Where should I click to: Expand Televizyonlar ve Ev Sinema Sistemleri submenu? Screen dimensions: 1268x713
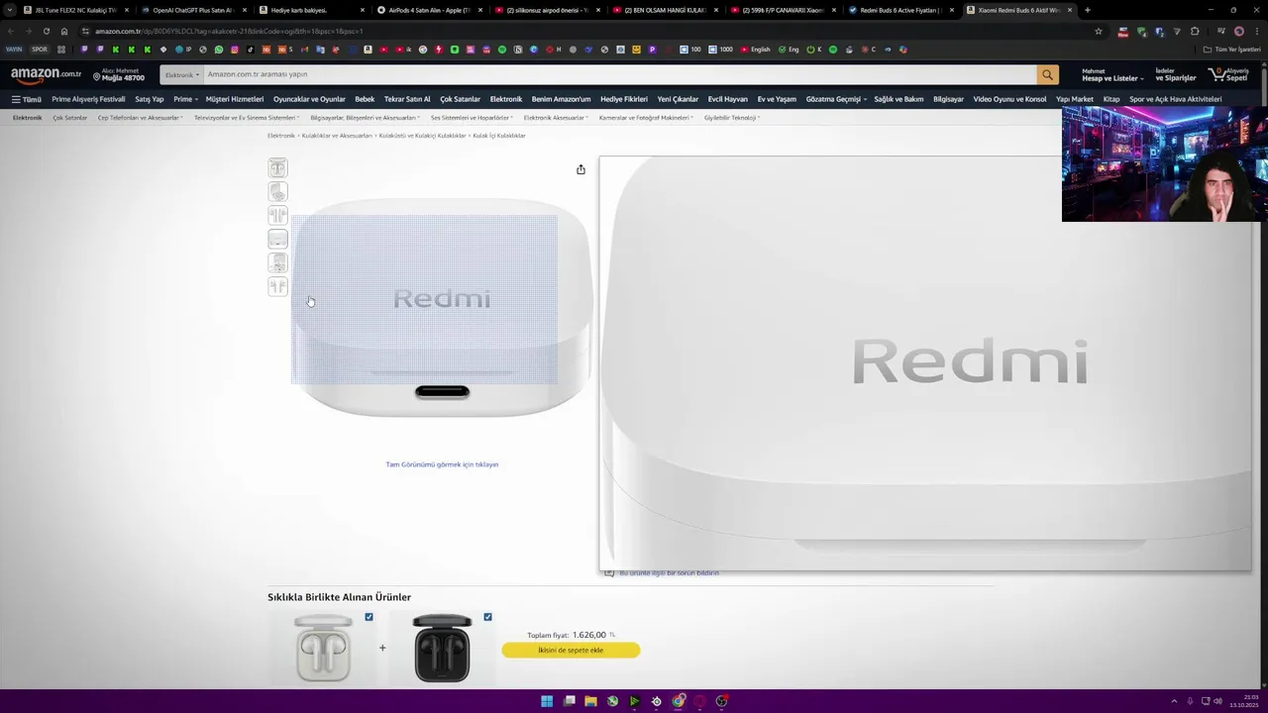[x=247, y=118]
